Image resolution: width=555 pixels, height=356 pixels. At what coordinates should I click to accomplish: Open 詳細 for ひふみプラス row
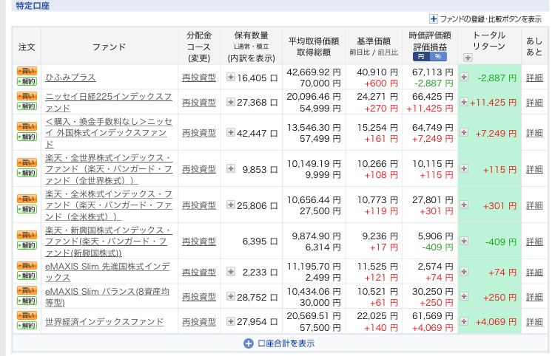click(534, 78)
